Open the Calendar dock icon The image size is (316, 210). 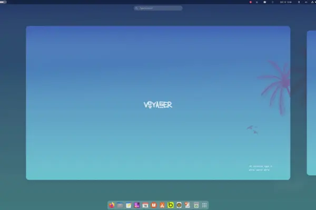(x=145, y=205)
